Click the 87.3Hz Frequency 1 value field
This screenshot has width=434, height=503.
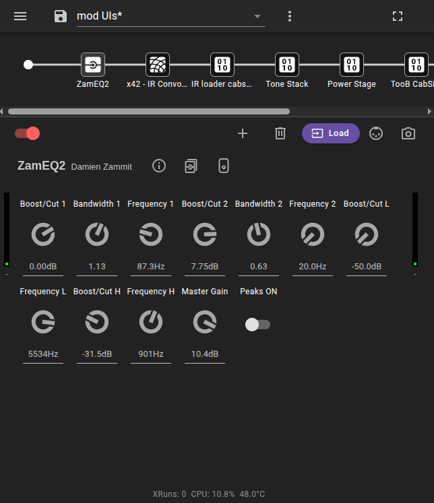coord(151,267)
